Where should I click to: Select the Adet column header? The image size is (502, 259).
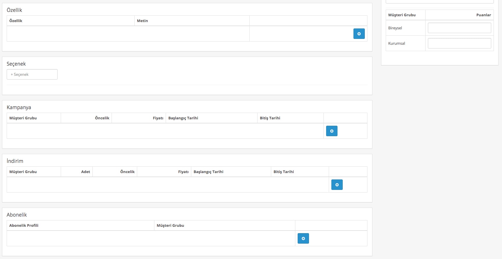[85, 172]
